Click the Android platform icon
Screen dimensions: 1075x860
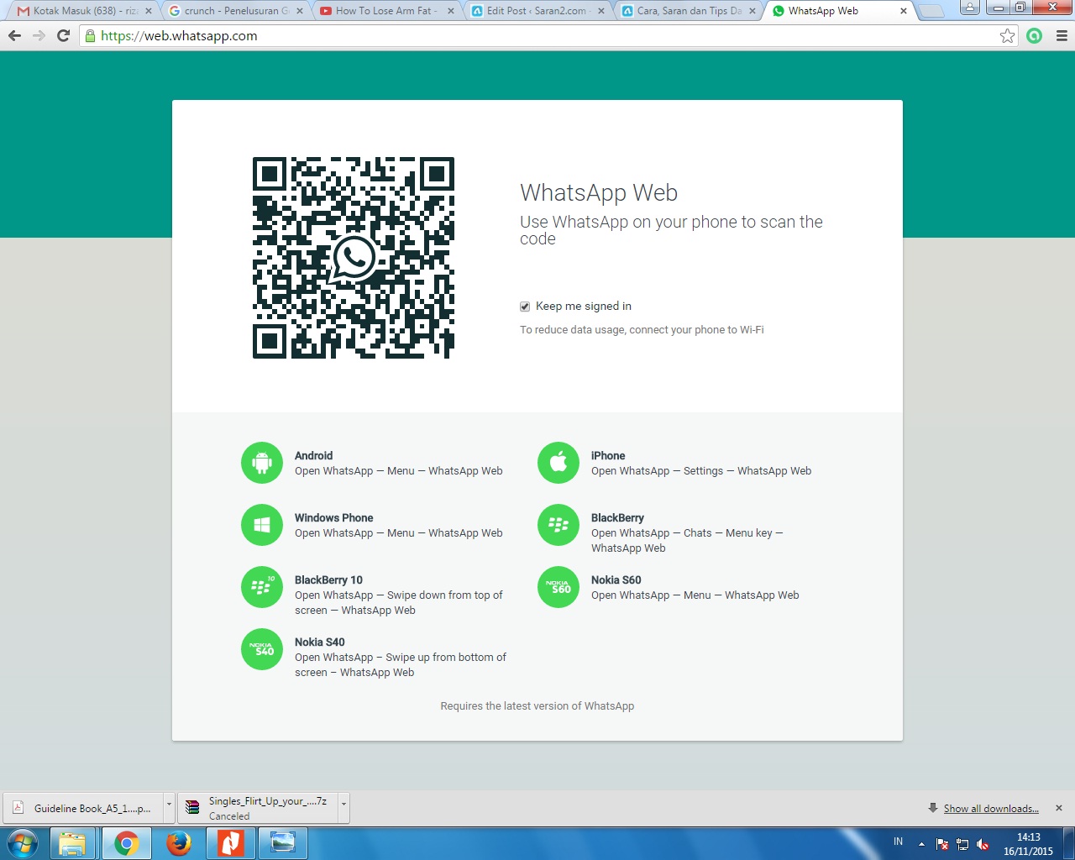262,463
